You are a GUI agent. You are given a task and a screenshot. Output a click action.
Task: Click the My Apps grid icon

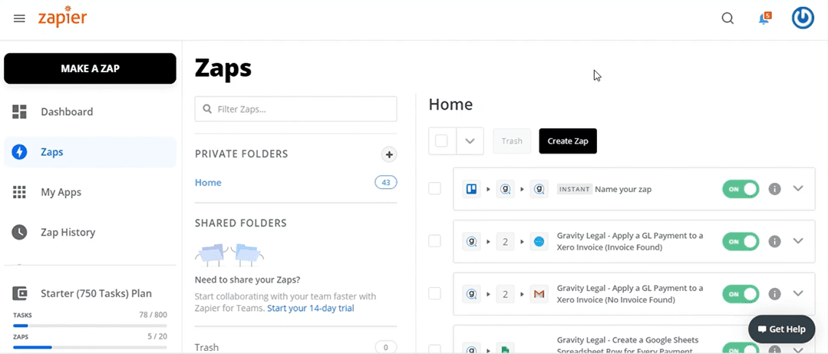19,192
